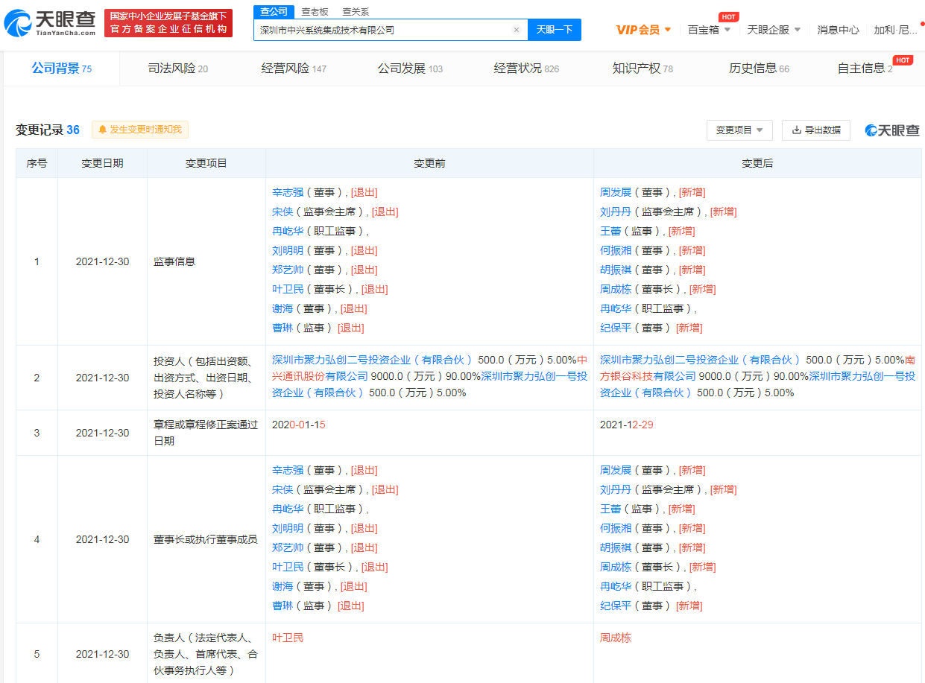Open 刘丹丹 in the 董事长或执行董事成员 row

[x=616, y=489]
